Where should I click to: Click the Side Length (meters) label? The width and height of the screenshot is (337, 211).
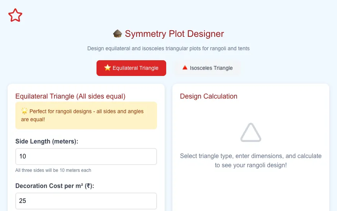[x=47, y=142]
